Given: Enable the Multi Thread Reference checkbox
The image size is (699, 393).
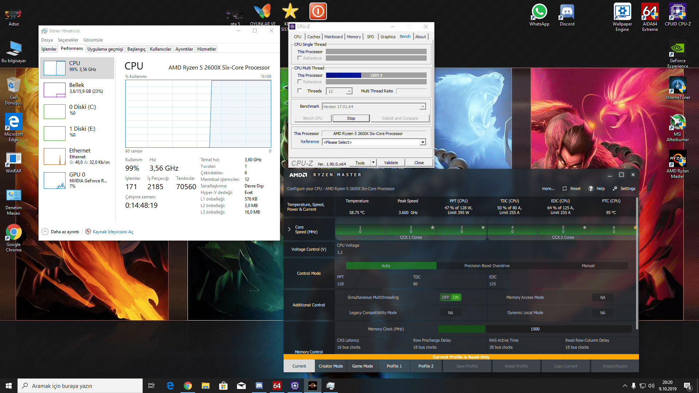Looking at the screenshot, I should coord(300,82).
